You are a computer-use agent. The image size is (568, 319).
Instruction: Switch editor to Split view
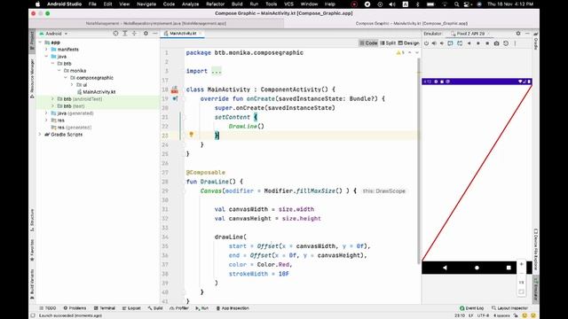pos(388,43)
